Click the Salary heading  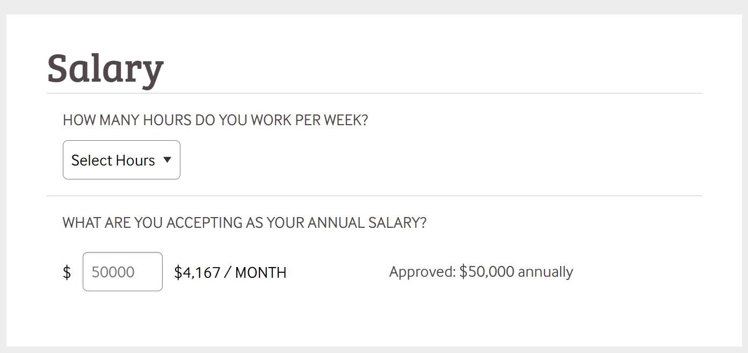point(105,68)
